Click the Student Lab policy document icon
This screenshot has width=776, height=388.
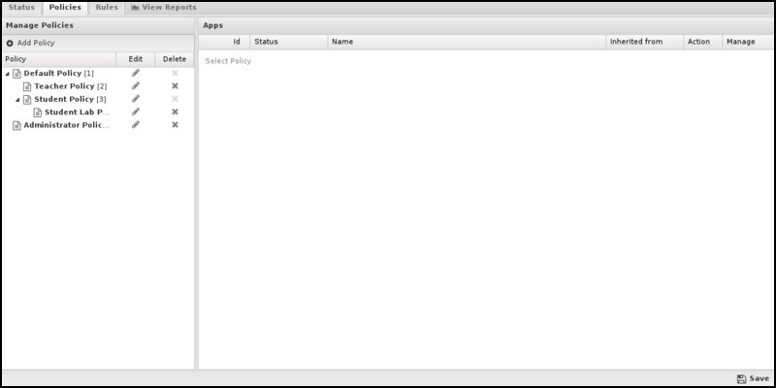pyautogui.click(x=38, y=112)
